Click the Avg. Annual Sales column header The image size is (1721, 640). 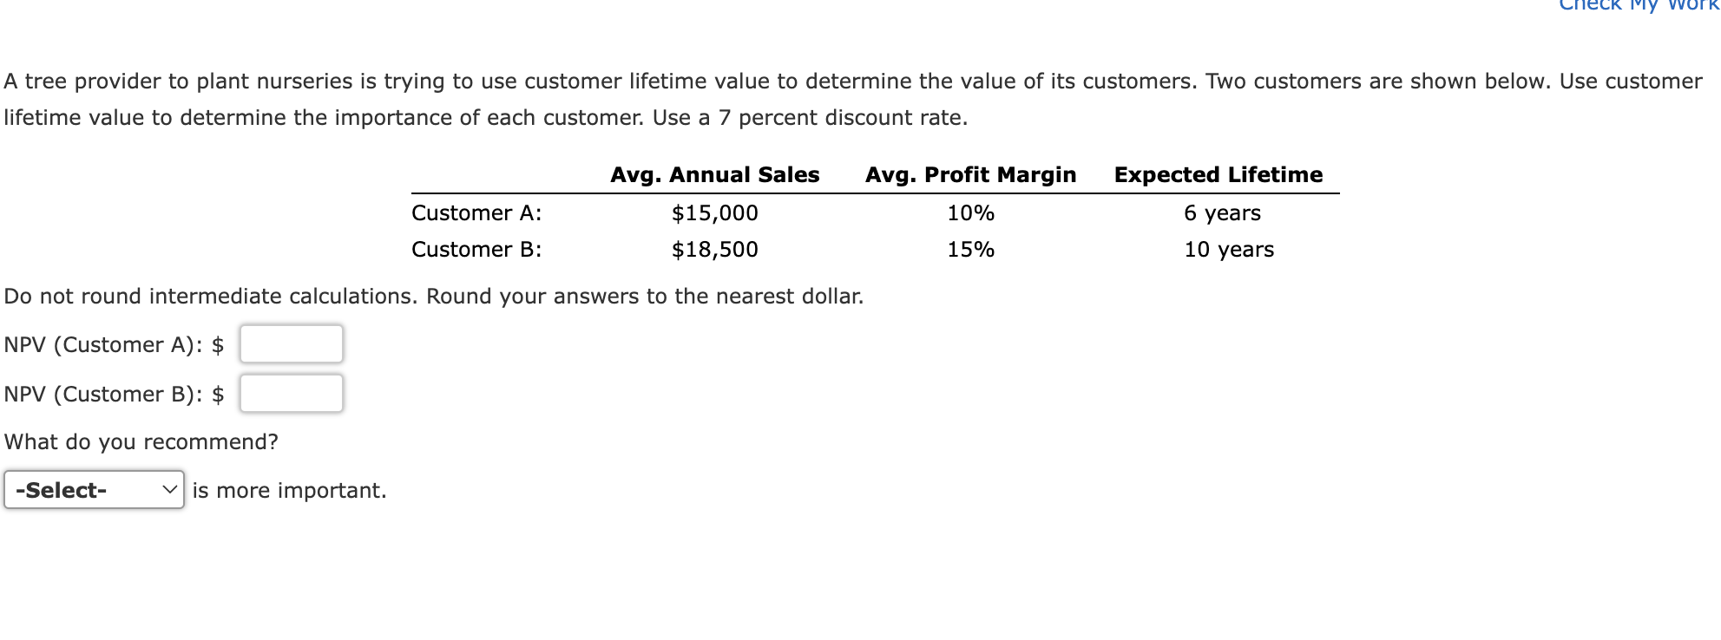(713, 174)
